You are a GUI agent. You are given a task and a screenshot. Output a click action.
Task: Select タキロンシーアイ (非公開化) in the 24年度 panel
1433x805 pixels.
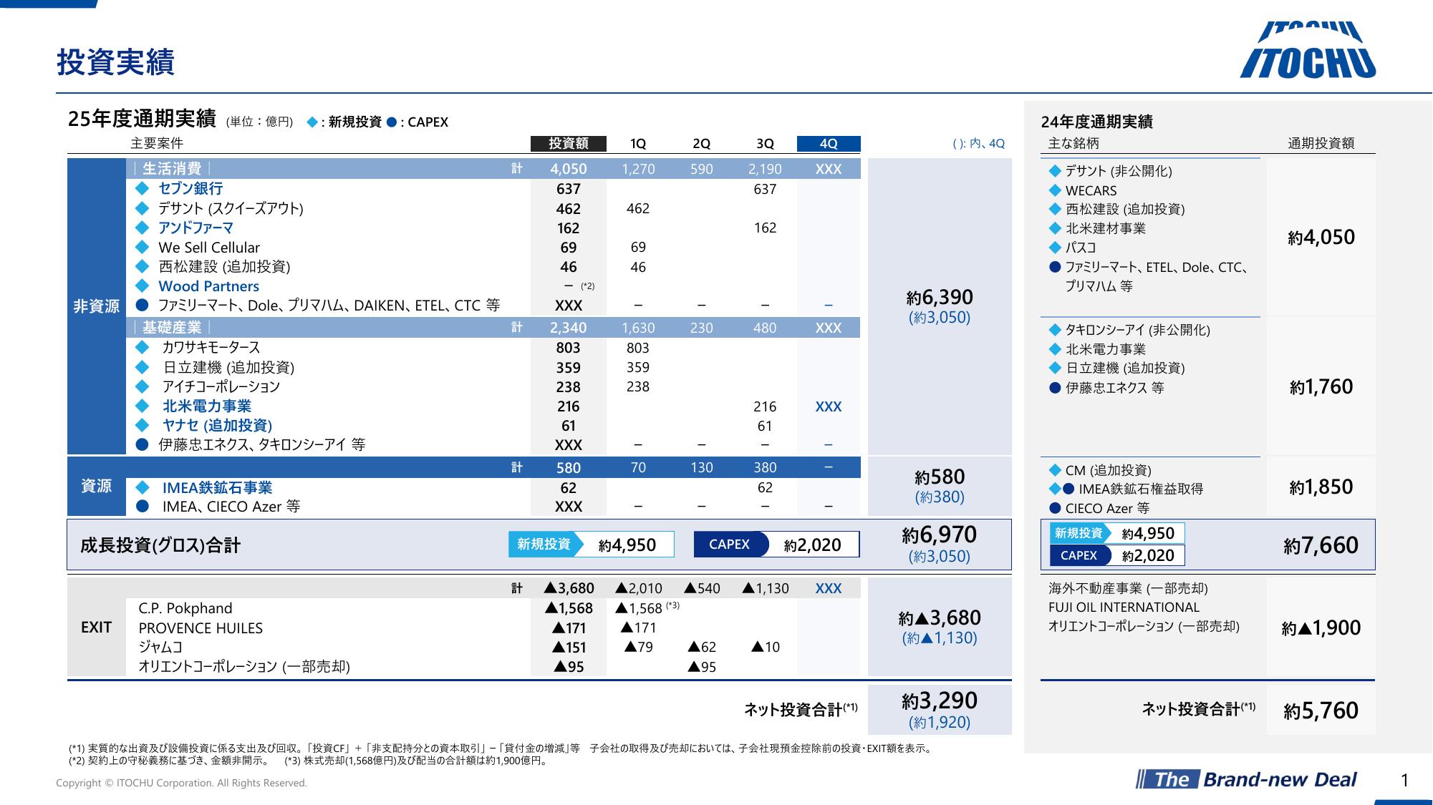pyautogui.click(x=1138, y=330)
